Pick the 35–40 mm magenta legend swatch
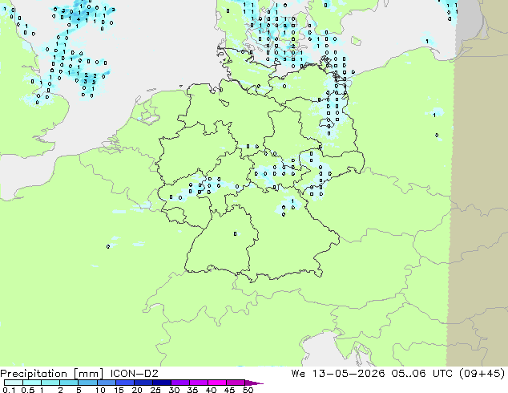Image resolution: width=508 pixels, height=393 pixels. click(x=199, y=383)
